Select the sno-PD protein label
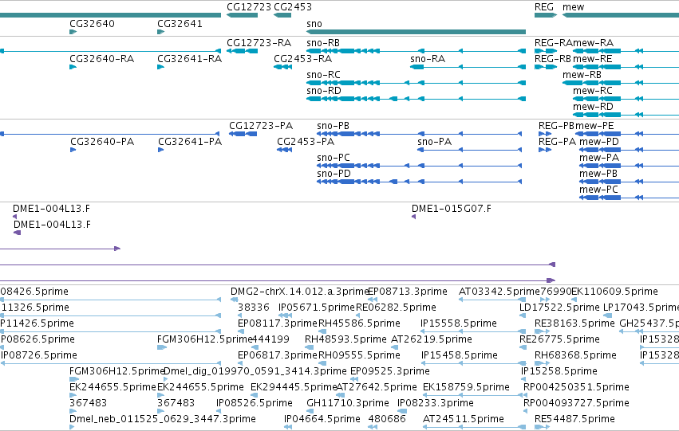Viewport: 679px width, 431px height. coord(334,174)
